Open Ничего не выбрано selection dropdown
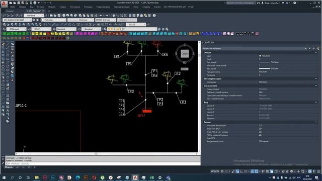Viewport: 322px width, 181px height. [254, 48]
